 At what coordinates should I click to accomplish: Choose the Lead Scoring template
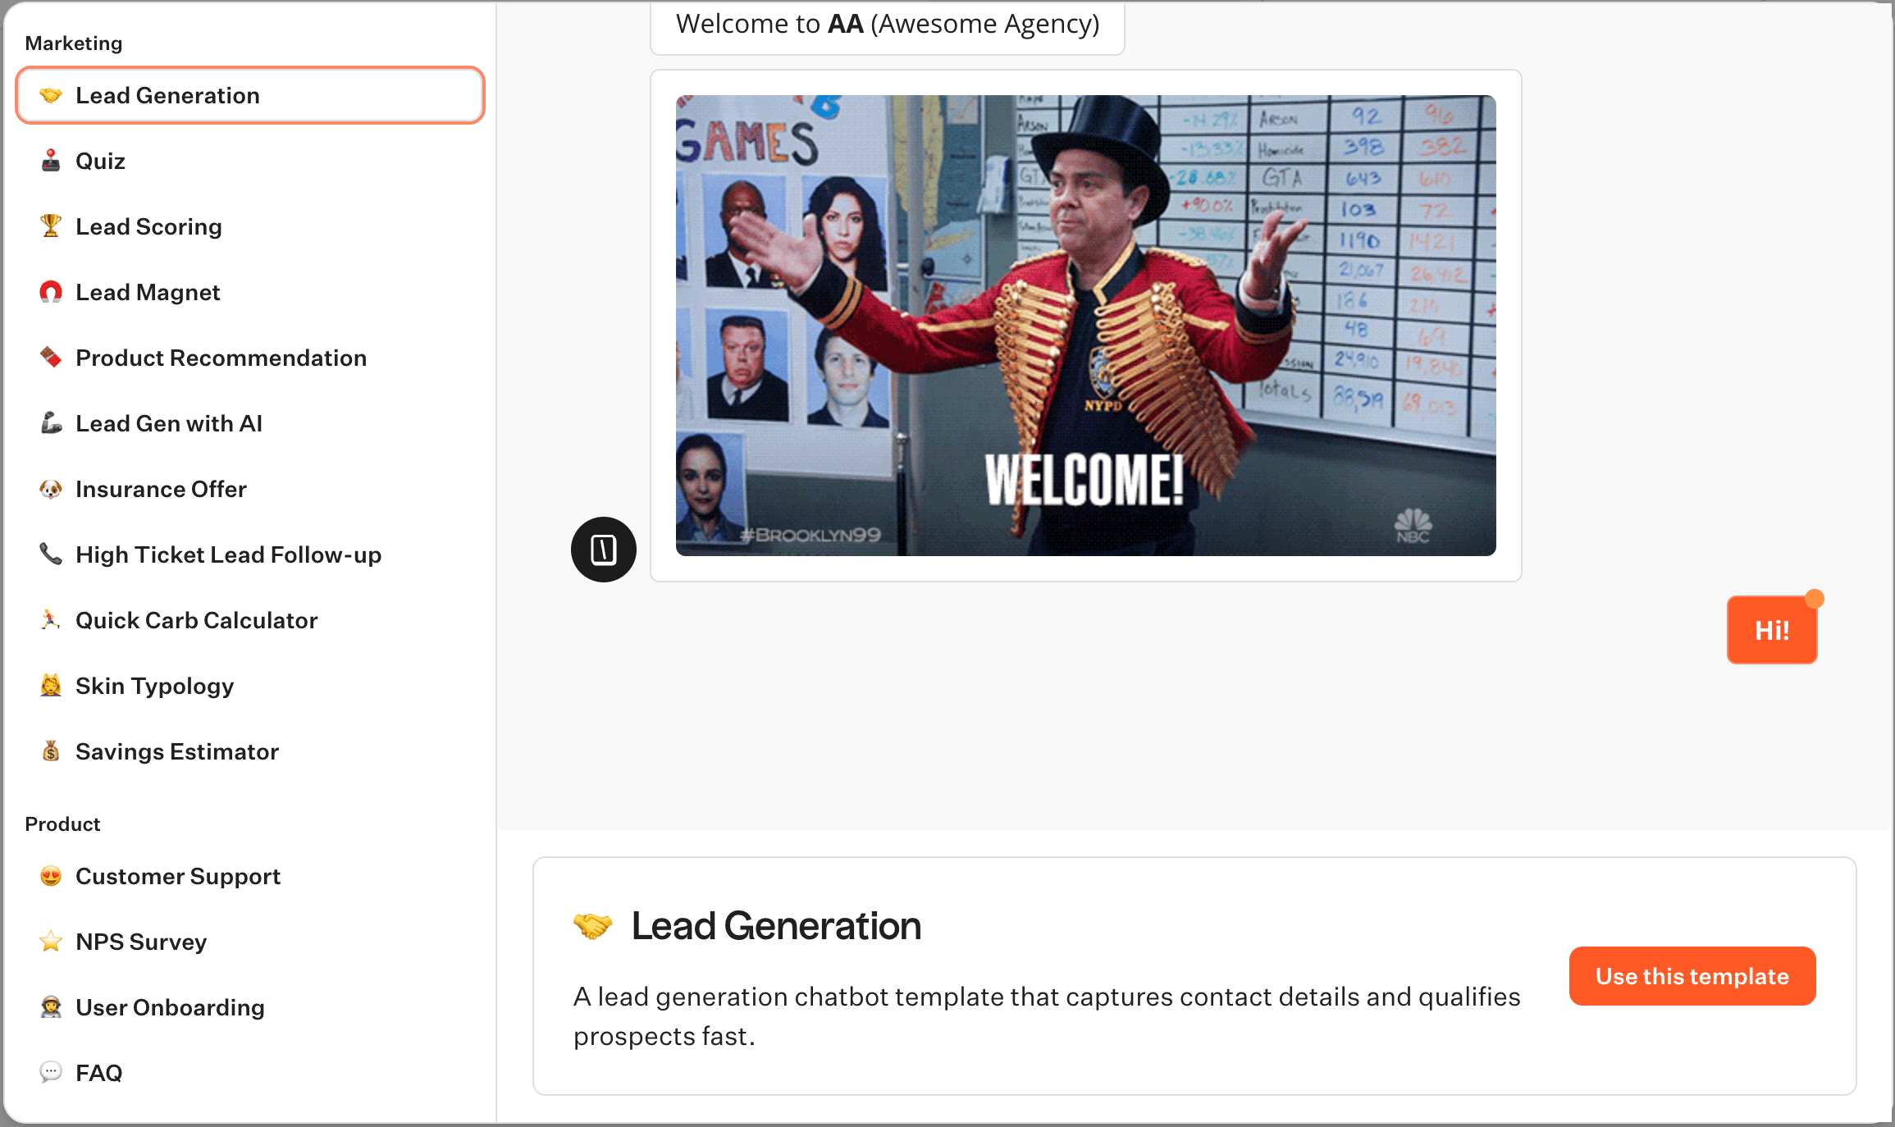click(x=250, y=227)
